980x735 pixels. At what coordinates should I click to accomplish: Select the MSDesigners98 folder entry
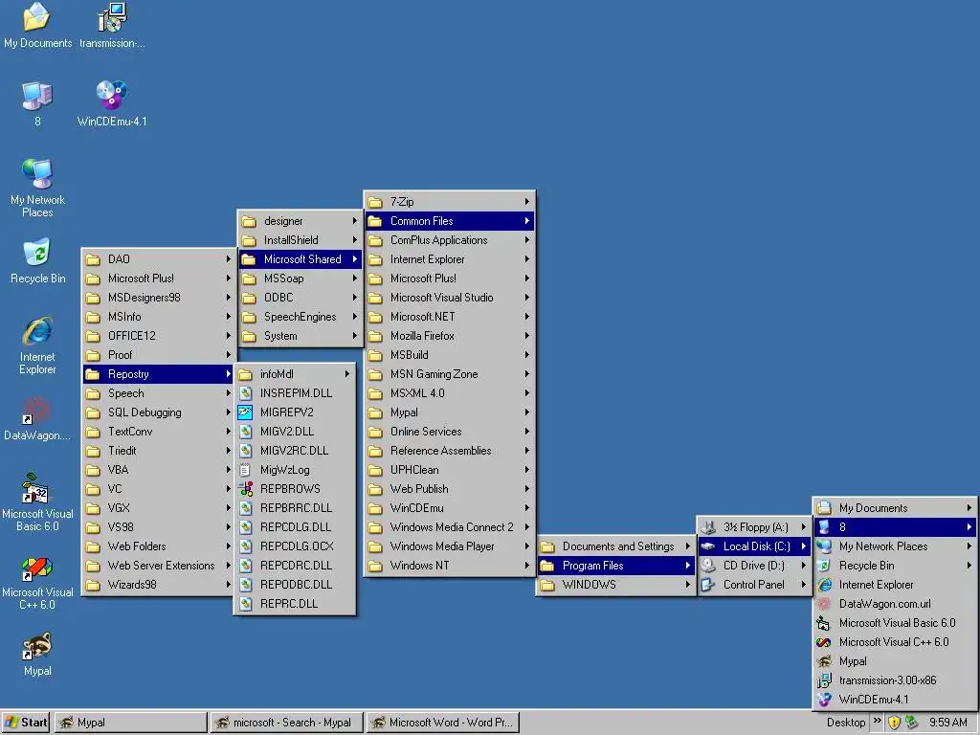click(158, 298)
